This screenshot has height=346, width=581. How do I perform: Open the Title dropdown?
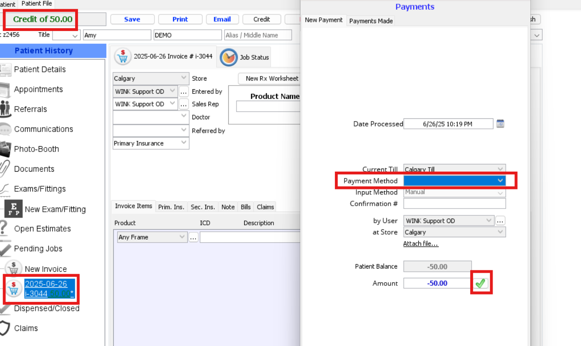point(67,35)
